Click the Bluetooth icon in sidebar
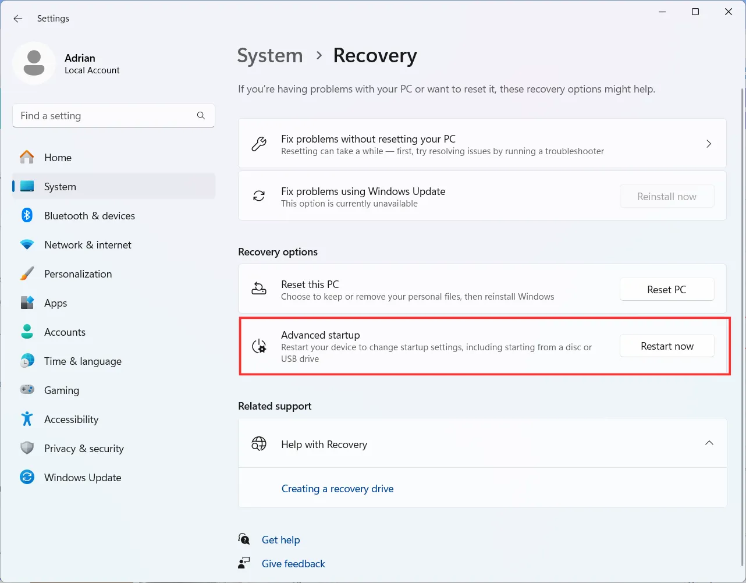The height and width of the screenshot is (583, 746). pos(27,215)
